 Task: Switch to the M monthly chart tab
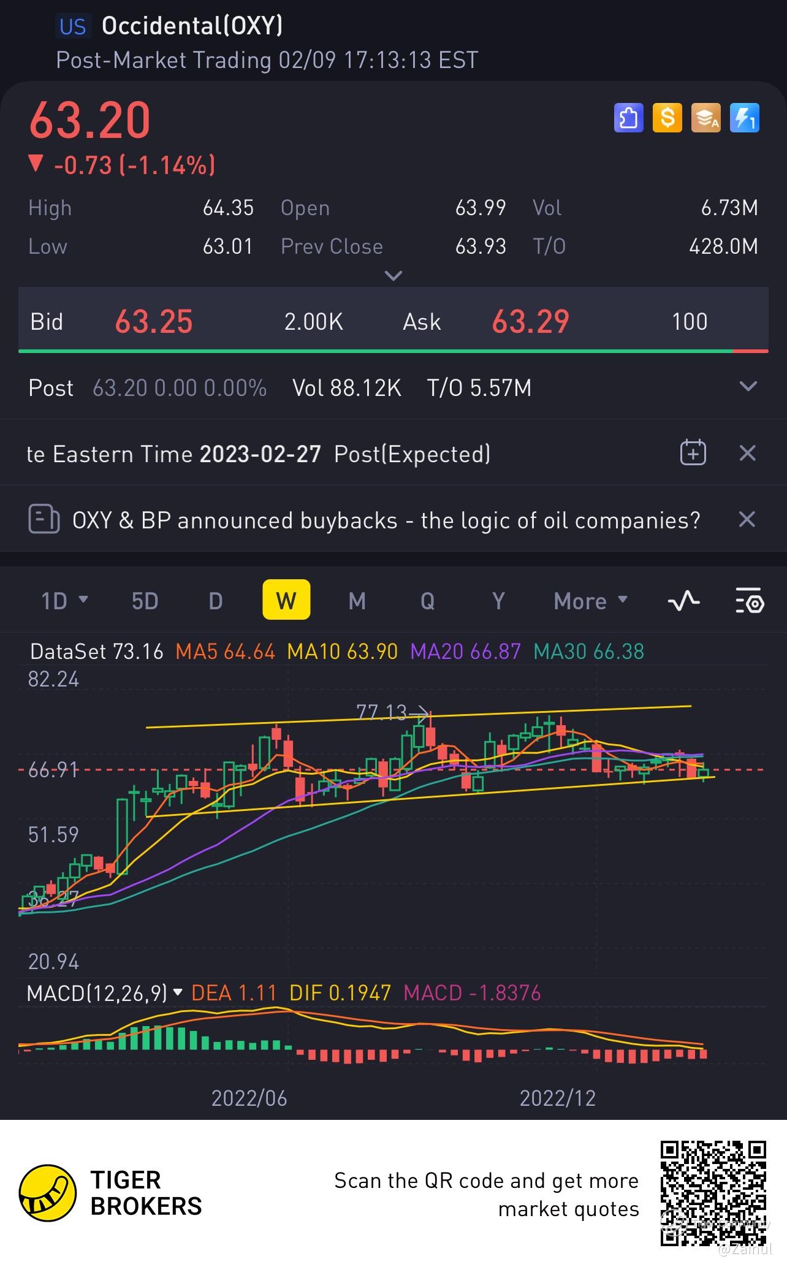pyautogui.click(x=357, y=601)
